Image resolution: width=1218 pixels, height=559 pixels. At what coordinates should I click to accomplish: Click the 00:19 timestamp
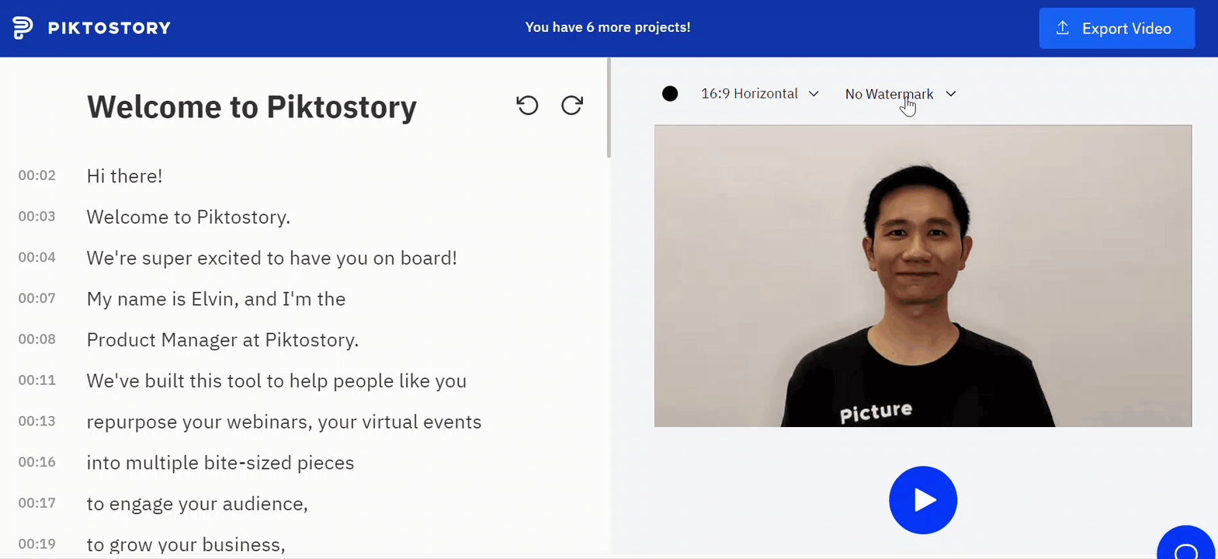(x=37, y=544)
